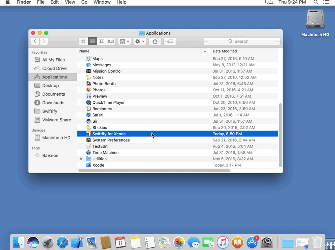Open Documents from the sidebar
Screen dimensions: 335x250
pyautogui.click(x=53, y=94)
